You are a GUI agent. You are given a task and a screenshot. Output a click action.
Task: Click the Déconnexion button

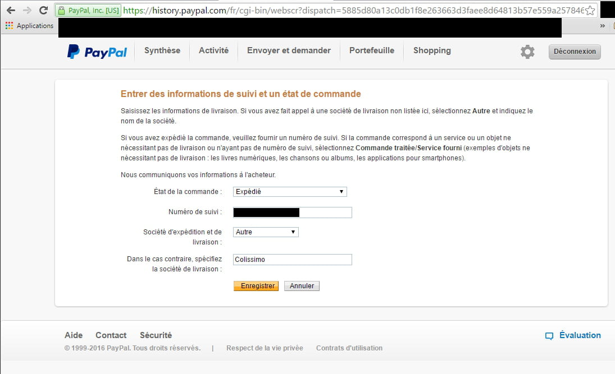[x=575, y=52]
